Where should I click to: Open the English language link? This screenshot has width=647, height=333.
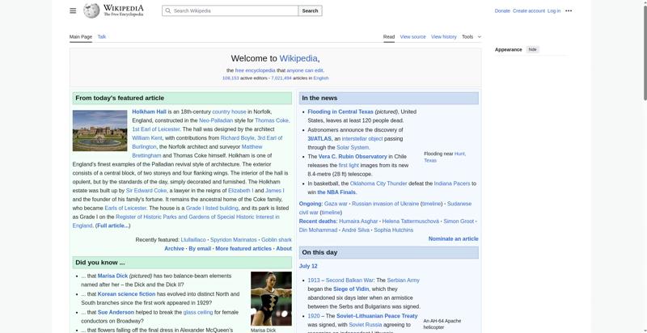pyautogui.click(x=321, y=78)
